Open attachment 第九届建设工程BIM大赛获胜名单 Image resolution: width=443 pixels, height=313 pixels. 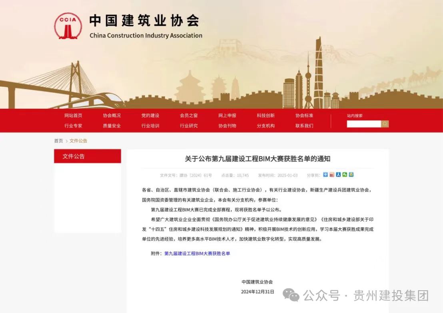click(x=197, y=253)
